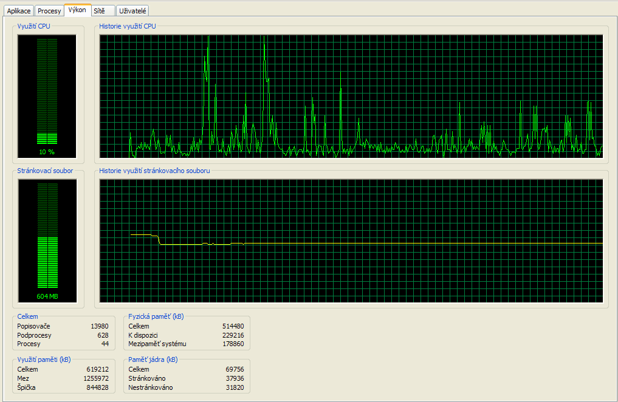Open the Uživatelé tab
Viewport: 618px width, 402px height.
132,11
